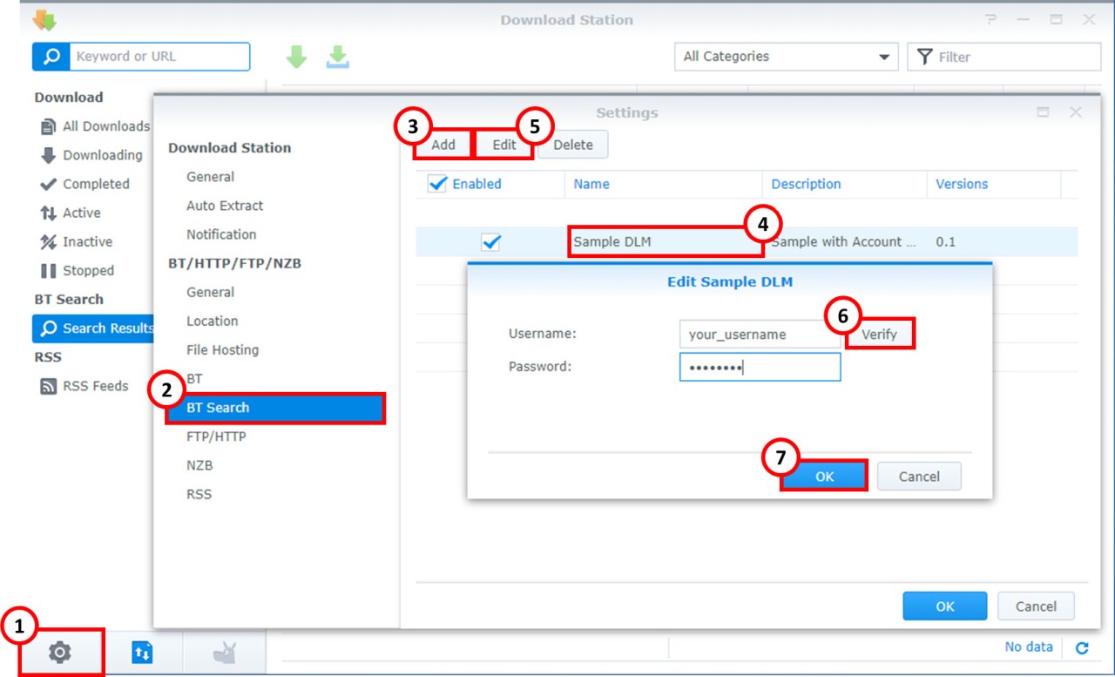The width and height of the screenshot is (1115, 677).
Task: Click OK in Edit Sample DLM dialog
Action: point(824,477)
